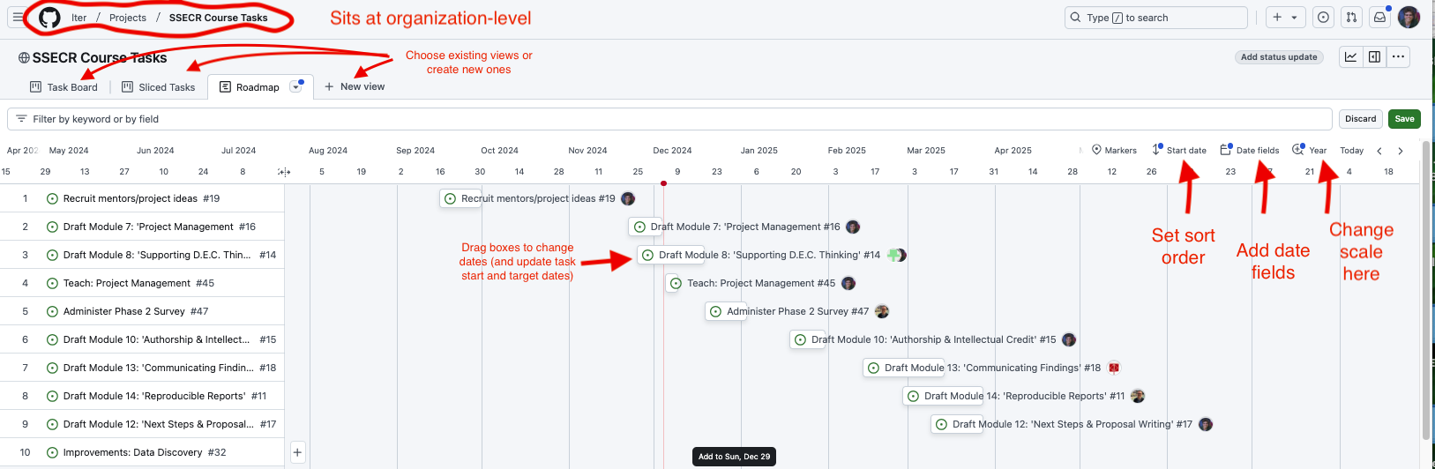
Task: Click the search box 'Type / to search'
Action: tap(1156, 18)
